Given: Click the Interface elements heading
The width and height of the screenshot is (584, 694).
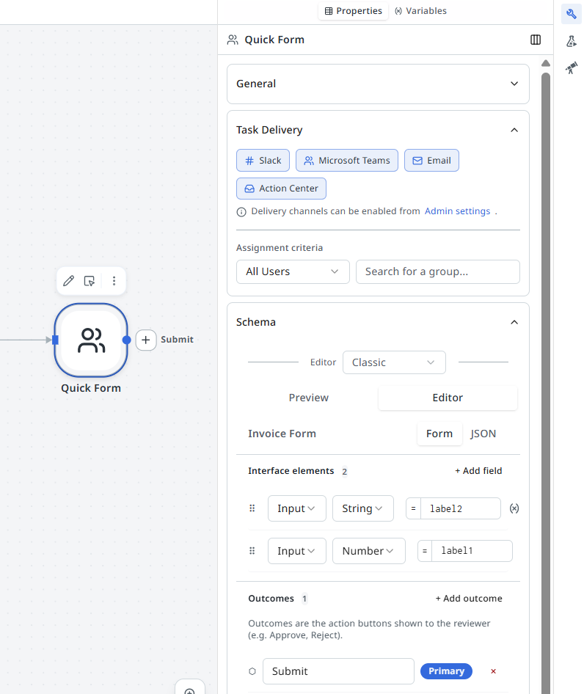Looking at the screenshot, I should coord(291,471).
